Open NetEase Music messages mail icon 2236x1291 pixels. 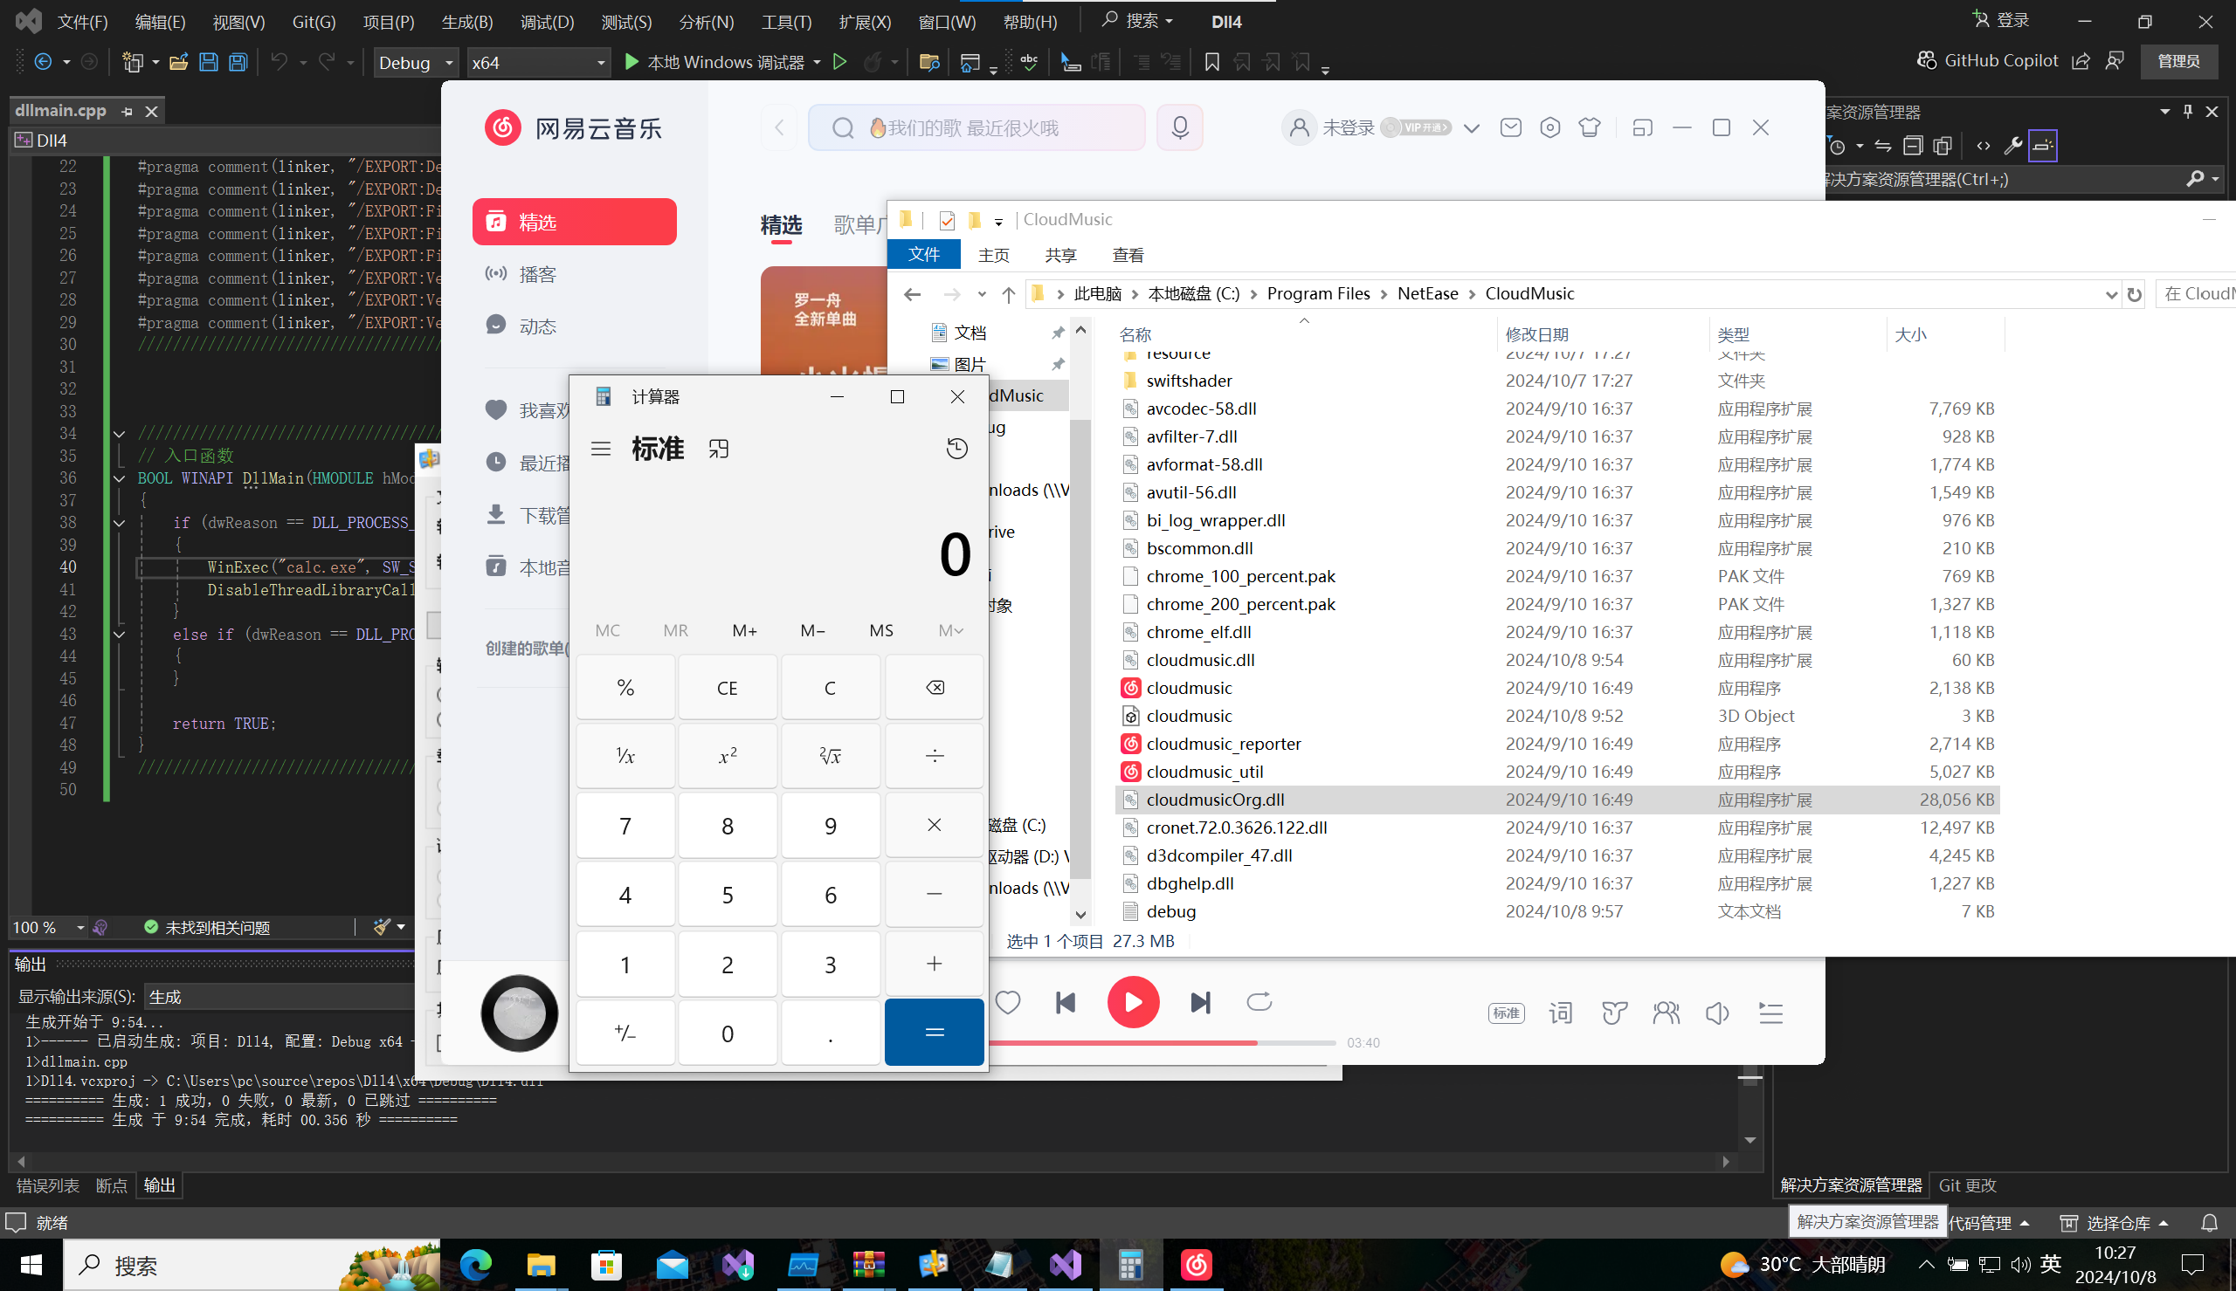coord(1510,127)
